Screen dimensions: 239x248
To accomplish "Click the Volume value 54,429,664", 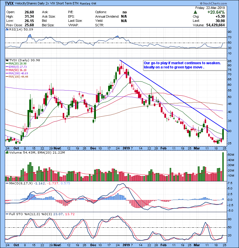I will tap(215, 25).
